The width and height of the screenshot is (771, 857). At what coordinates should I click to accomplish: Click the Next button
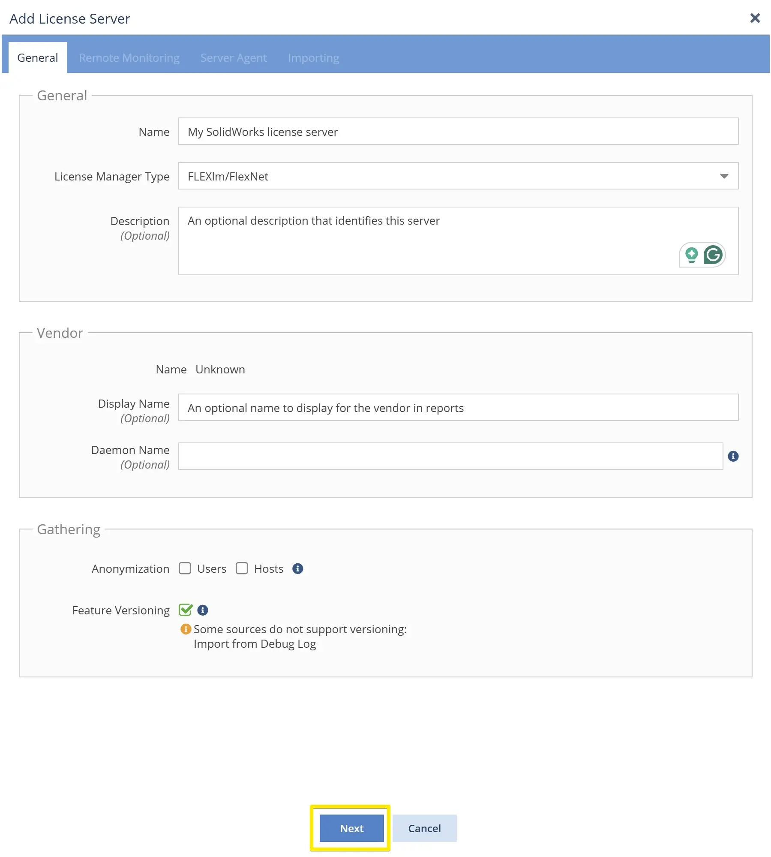351,828
